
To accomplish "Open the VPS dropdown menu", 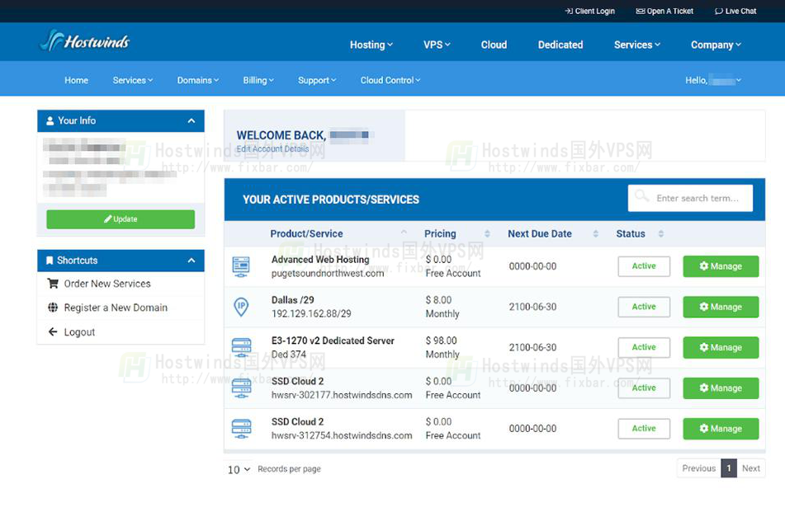I will (437, 45).
